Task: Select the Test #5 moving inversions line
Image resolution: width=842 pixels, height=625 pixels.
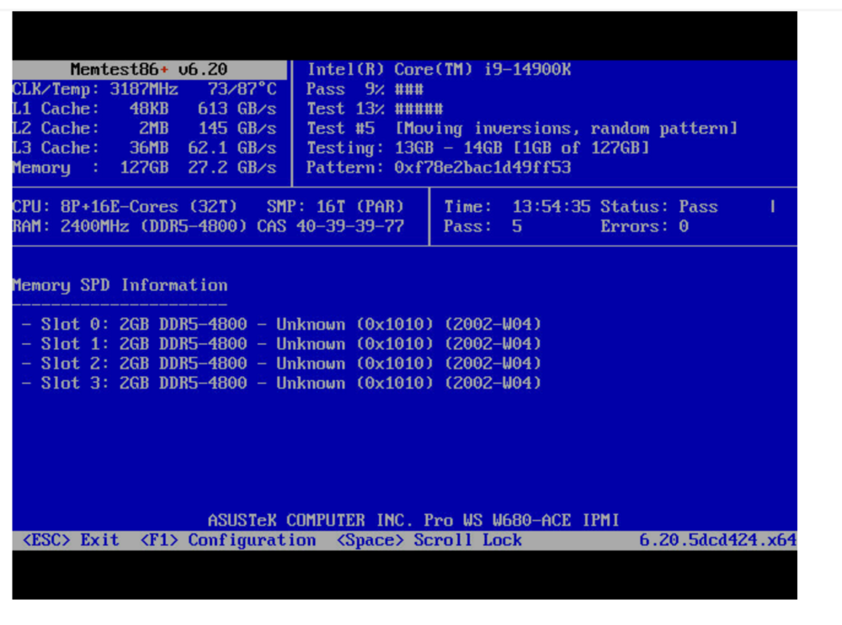Action: pos(522,128)
